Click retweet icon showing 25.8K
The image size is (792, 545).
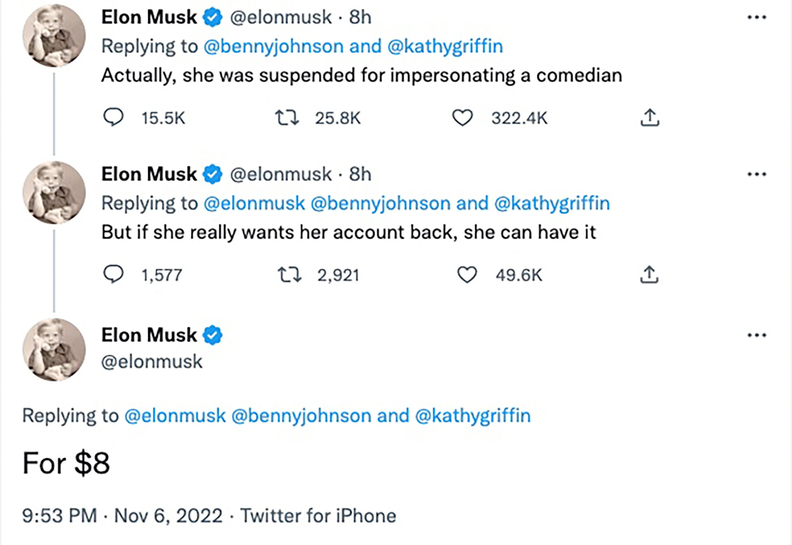(287, 117)
